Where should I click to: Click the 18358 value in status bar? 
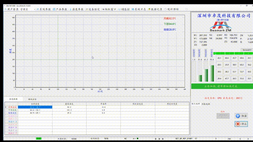pyautogui.click(x=74, y=138)
